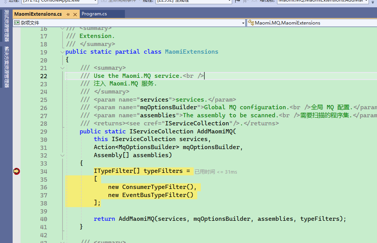The image size is (377, 243).
Task: Collapse the summary comment at line 21
Action: (x=62, y=68)
